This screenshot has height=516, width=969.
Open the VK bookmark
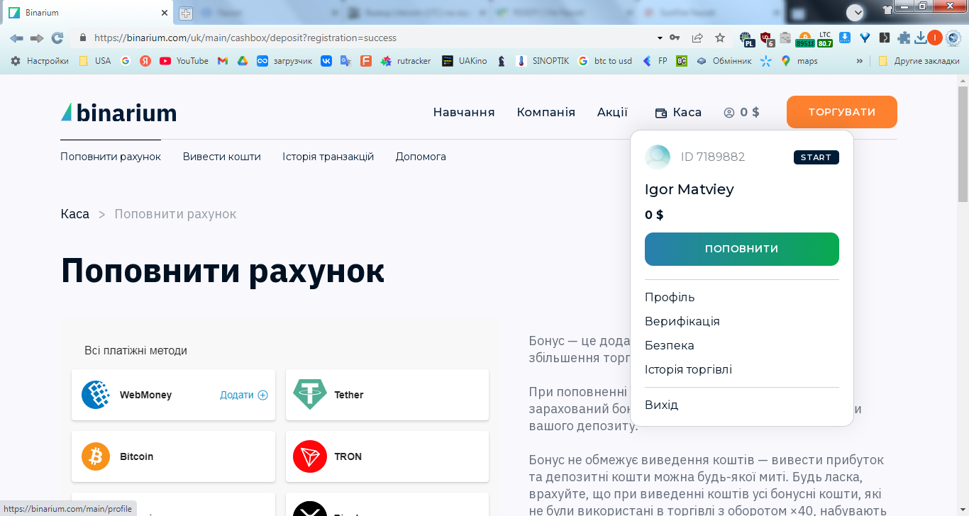click(326, 61)
